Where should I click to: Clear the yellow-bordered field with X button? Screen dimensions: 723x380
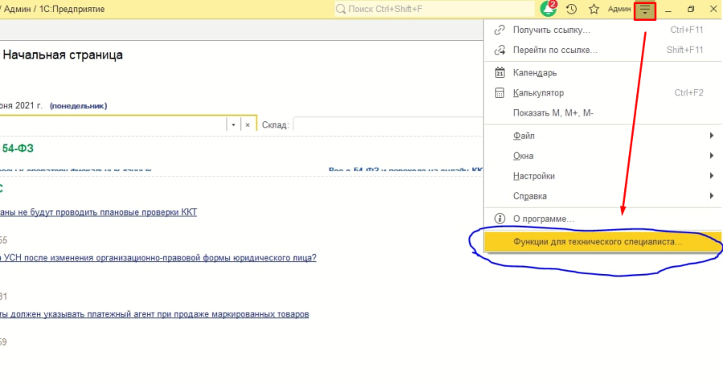tap(247, 125)
